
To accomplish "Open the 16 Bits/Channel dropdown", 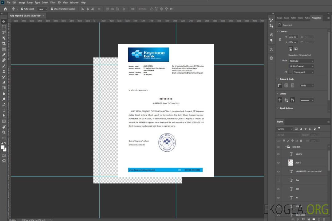I will (x=301, y=66).
